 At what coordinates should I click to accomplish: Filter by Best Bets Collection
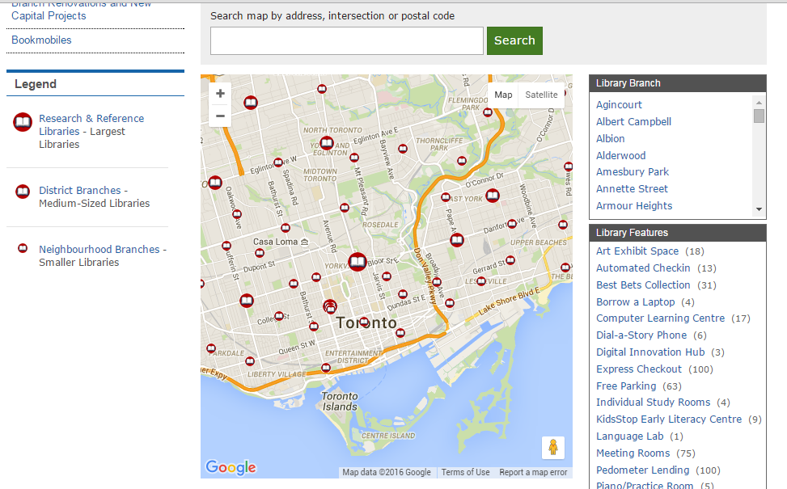[643, 285]
